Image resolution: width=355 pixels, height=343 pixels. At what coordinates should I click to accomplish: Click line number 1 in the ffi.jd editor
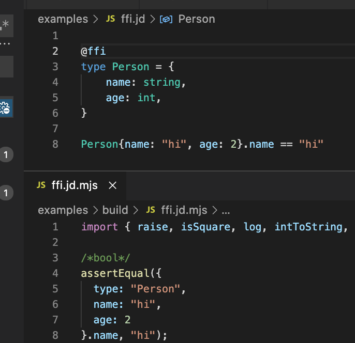point(55,36)
